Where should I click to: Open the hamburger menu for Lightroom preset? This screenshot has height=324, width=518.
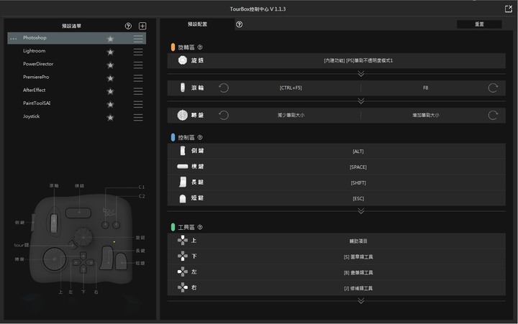click(138, 52)
